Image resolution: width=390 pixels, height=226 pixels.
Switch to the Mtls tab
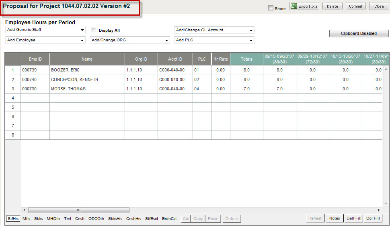click(x=27, y=219)
